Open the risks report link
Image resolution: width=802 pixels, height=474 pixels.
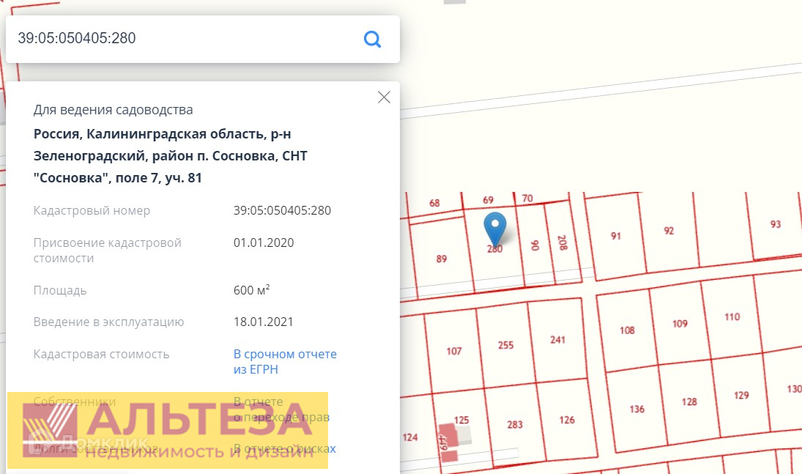[x=284, y=448]
